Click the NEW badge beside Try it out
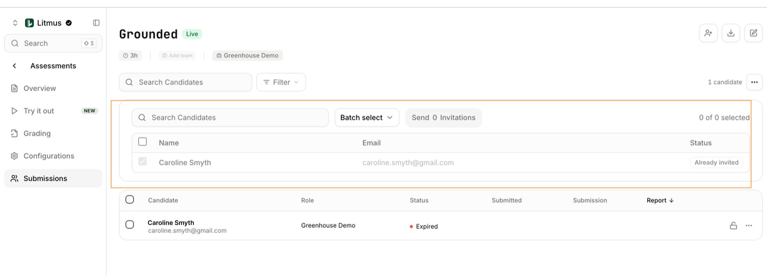This screenshot has height=276, width=767. coord(90,111)
